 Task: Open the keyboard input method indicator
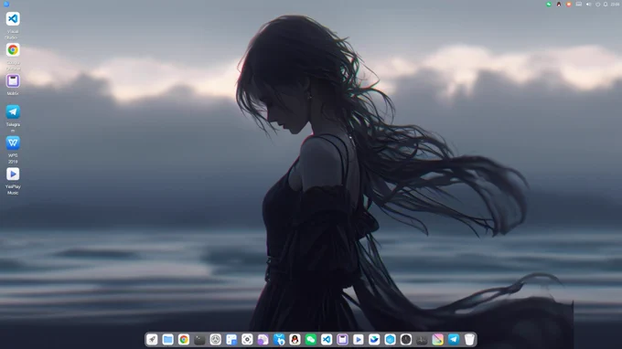(x=579, y=5)
